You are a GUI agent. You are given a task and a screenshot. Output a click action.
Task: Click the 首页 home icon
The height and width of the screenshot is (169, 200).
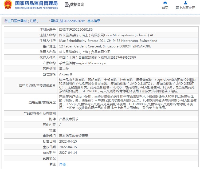(165, 3)
